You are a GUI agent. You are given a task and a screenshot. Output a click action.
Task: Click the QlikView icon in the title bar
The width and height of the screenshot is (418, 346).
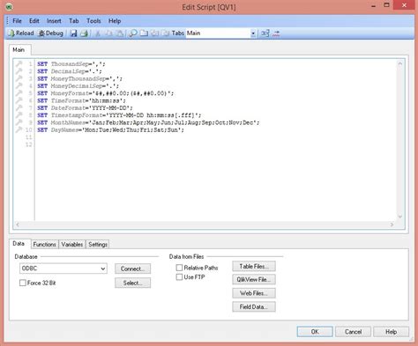(9, 6)
